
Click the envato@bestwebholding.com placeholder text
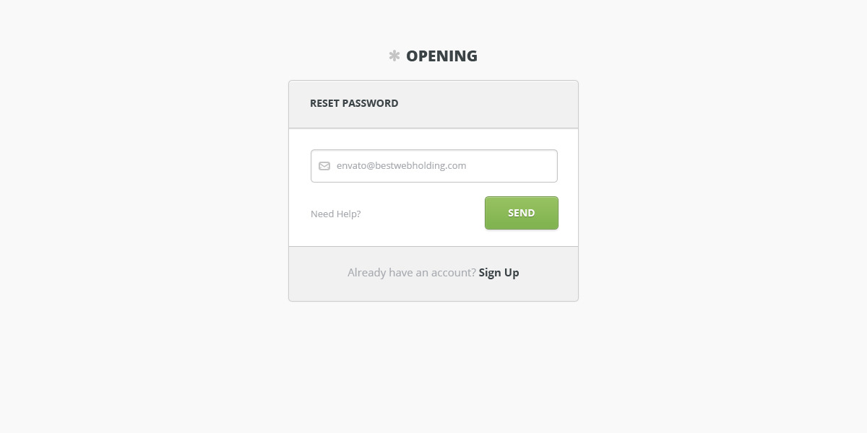point(402,166)
